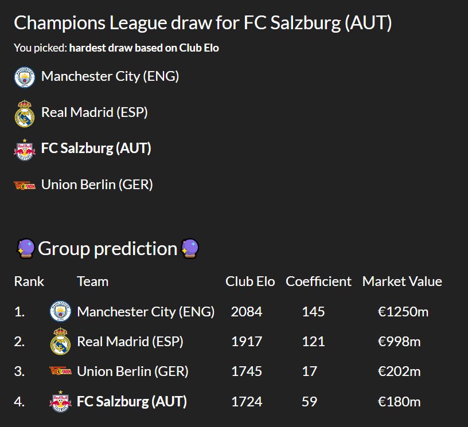The width and height of the screenshot is (468, 427).
Task: Click the crystal ball icon before Group prediction
Action: [x=26, y=248]
